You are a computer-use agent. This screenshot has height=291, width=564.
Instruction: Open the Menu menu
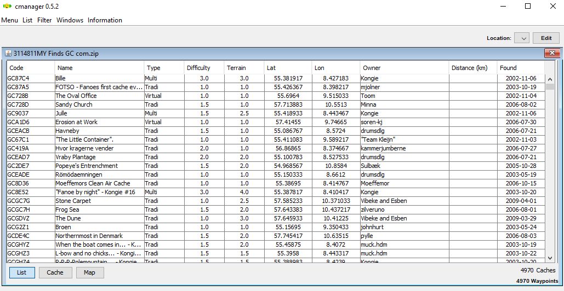pos(10,20)
